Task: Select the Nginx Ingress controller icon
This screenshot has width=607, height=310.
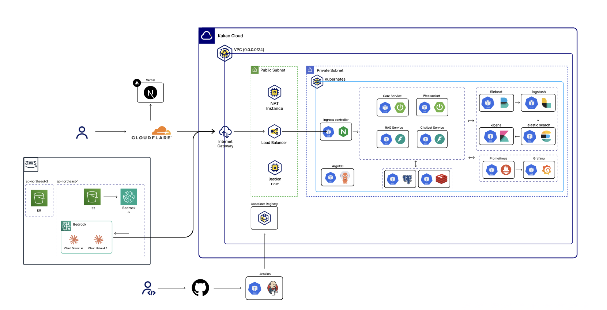Action: (343, 132)
